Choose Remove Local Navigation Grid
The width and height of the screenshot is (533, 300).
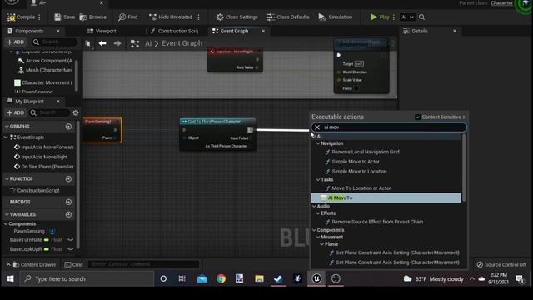coord(366,152)
